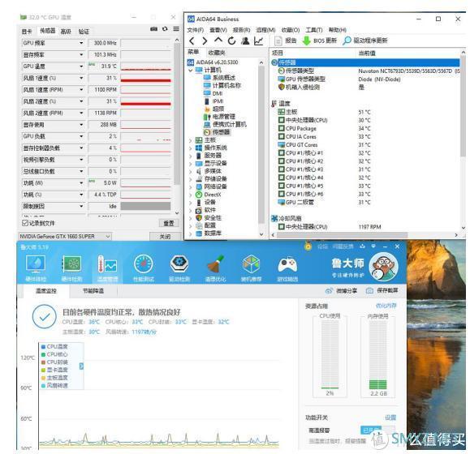Open fan 1 speed (%) dropdown
The width and height of the screenshot is (470, 454).
[x=81, y=78]
